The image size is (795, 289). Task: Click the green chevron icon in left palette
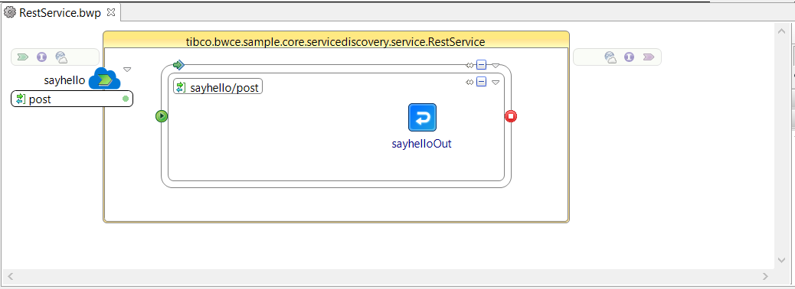tap(22, 57)
